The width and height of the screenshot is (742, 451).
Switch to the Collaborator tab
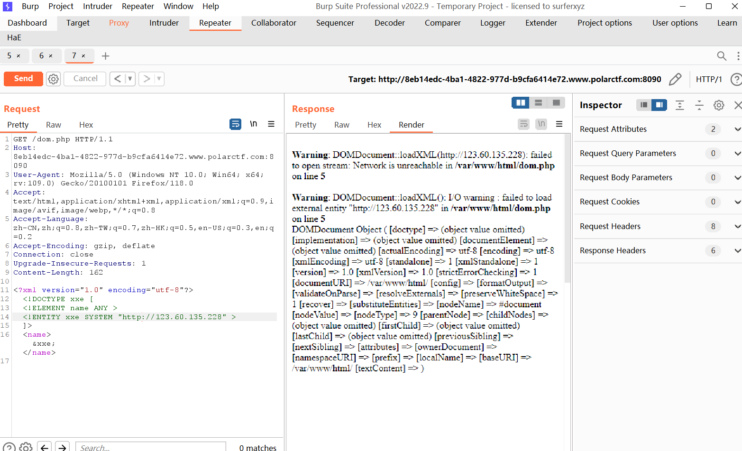pyautogui.click(x=274, y=23)
